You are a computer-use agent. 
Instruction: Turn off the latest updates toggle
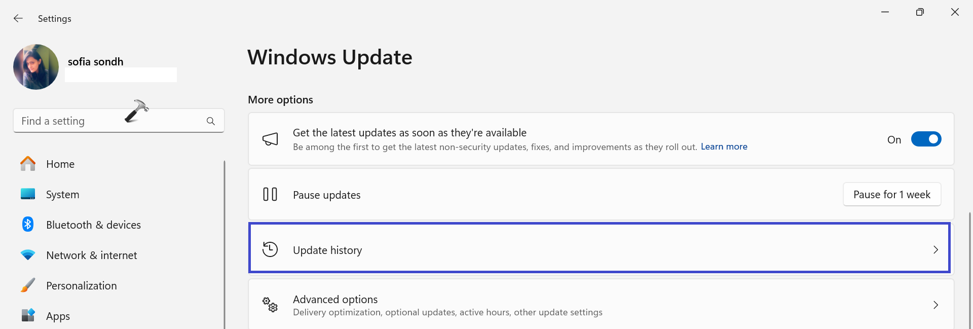926,139
